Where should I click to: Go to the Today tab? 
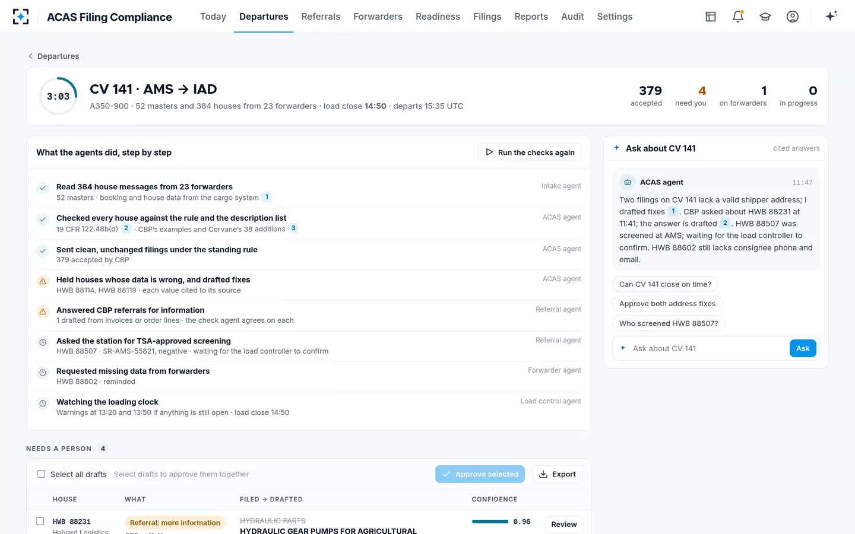coord(213,17)
